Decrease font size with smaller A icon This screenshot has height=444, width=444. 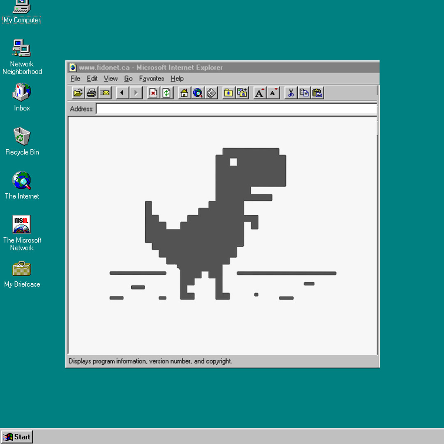point(273,93)
